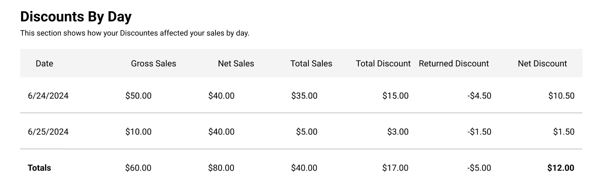Click the Total Sales column header
Image resolution: width=601 pixels, height=182 pixels.
tap(311, 63)
